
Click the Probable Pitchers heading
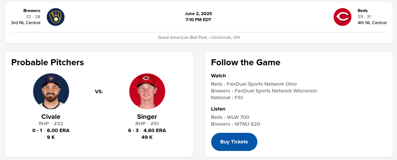[x=48, y=62]
